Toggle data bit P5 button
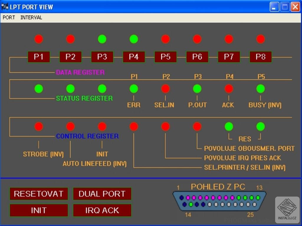The image size is (302, 226). 165,57
